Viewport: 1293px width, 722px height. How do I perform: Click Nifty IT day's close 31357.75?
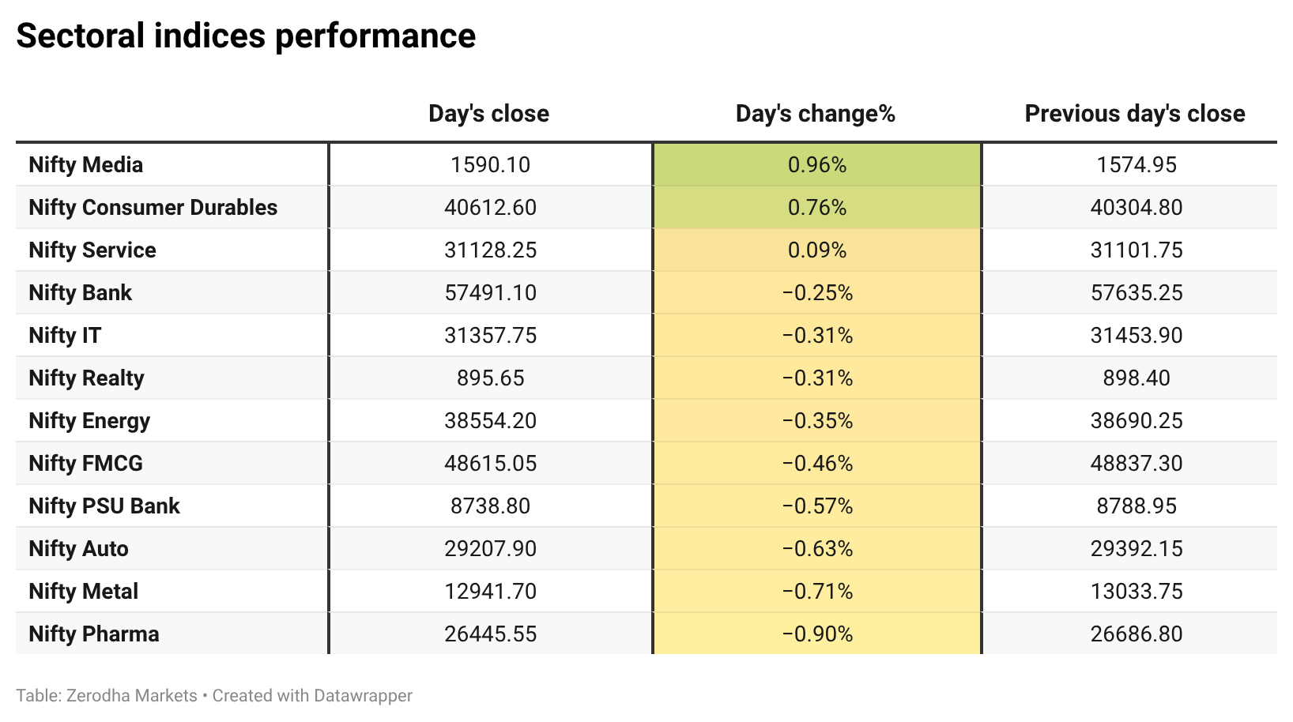coord(490,335)
